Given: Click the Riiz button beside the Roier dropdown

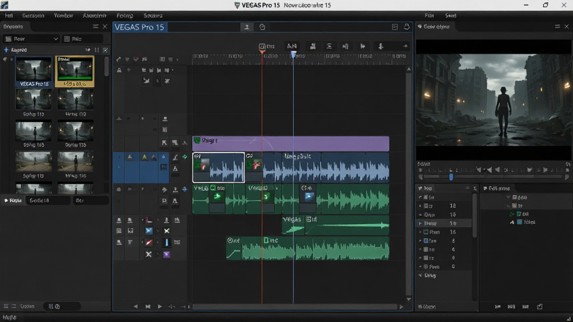Looking at the screenshot, I should click(x=82, y=39).
